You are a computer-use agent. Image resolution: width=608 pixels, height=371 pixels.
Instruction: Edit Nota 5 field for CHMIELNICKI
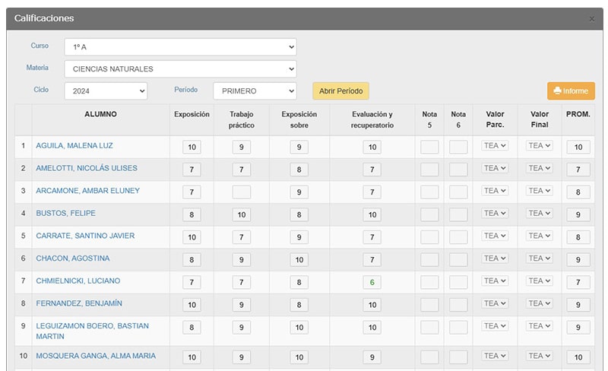click(x=429, y=282)
